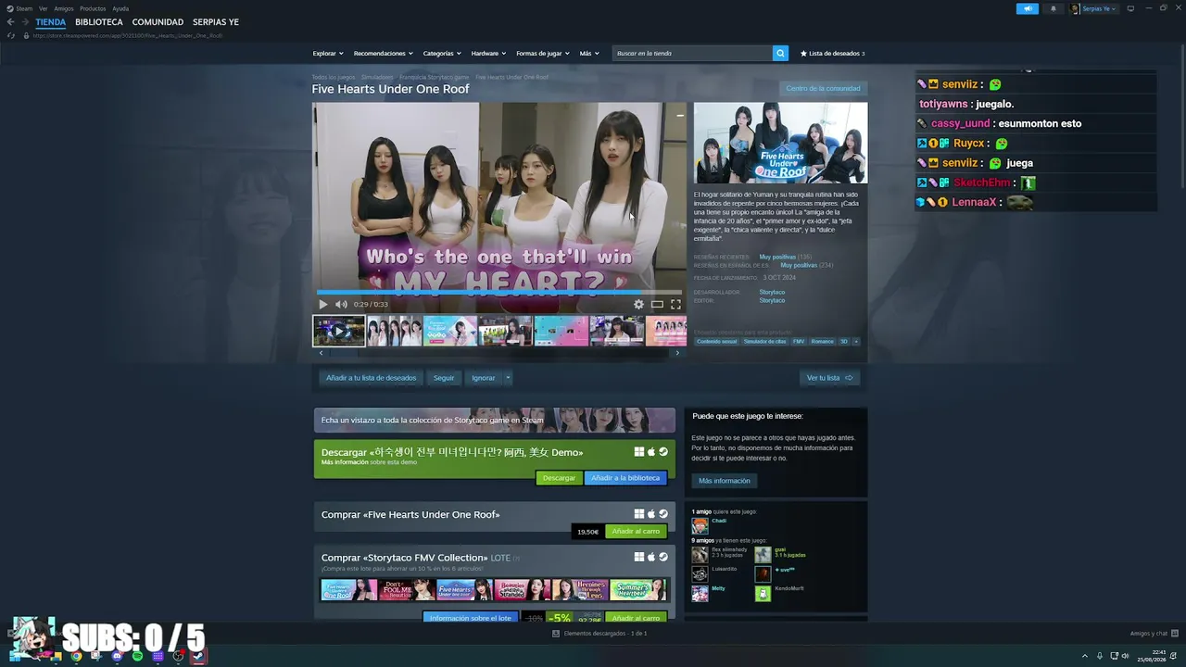Screen dimensions: 1186x667
Task: Open Discord from the taskbar
Action: point(117,656)
